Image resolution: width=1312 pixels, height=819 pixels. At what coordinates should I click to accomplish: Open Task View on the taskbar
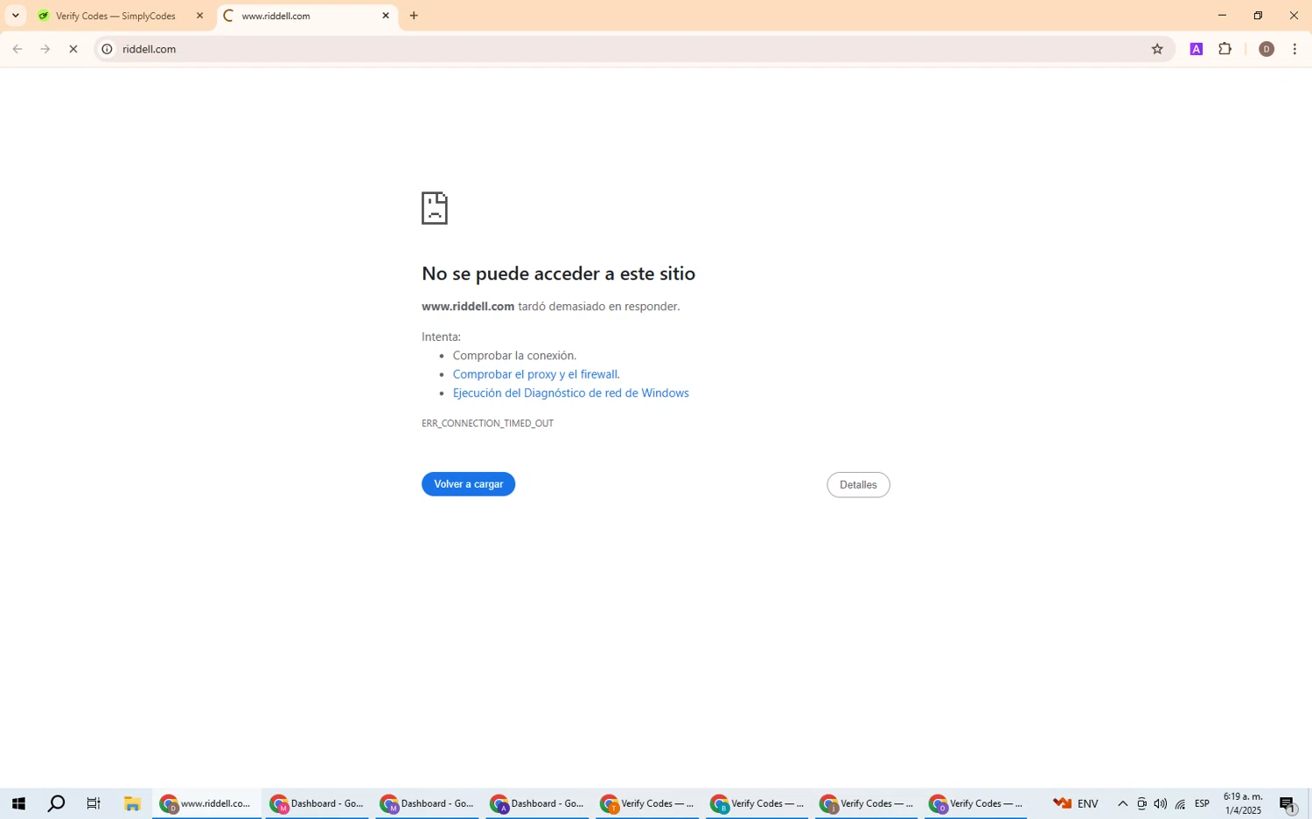coord(94,803)
